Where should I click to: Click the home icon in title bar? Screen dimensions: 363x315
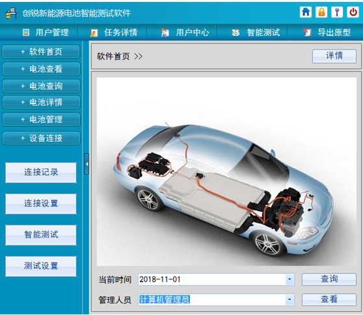[x=306, y=12]
